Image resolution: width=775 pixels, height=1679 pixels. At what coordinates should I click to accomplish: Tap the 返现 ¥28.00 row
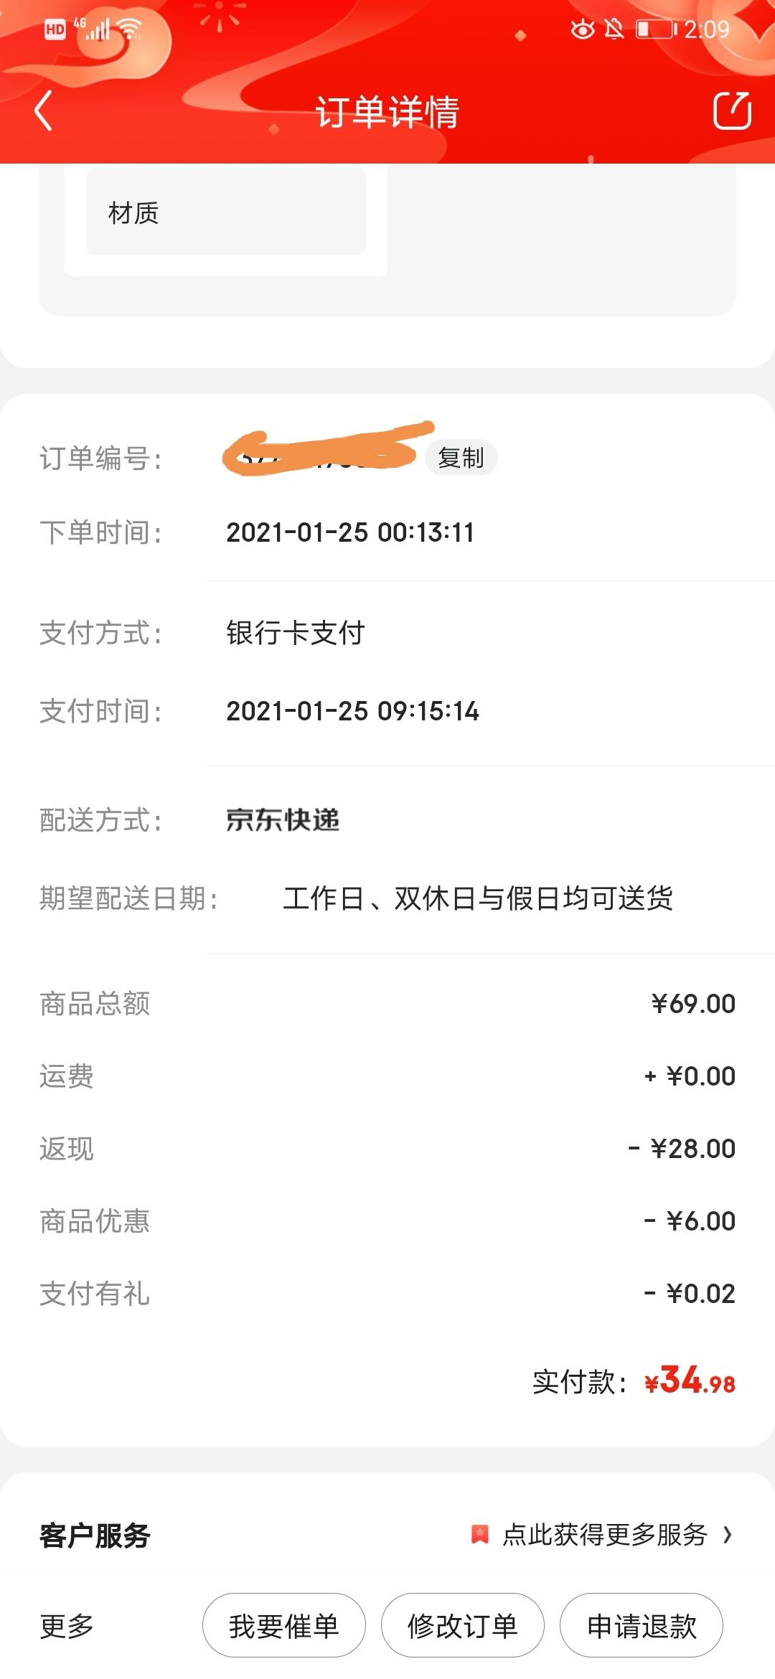[x=387, y=1149]
